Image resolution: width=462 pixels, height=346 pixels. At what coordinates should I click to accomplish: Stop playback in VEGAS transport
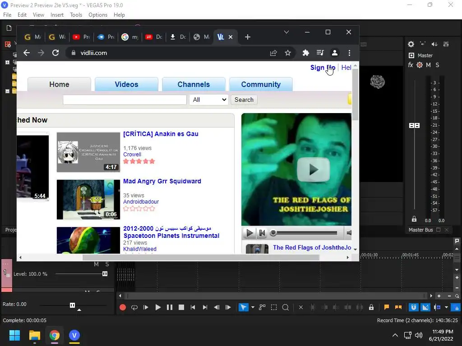181,307
